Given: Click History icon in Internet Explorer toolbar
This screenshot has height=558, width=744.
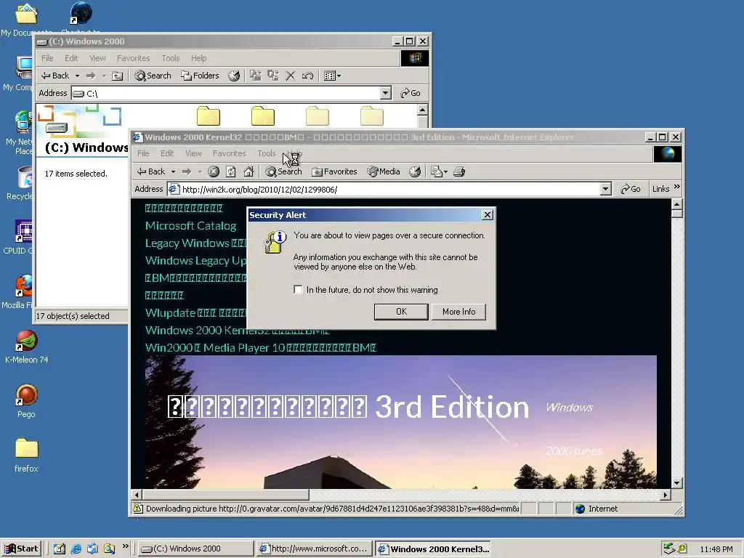Looking at the screenshot, I should point(415,171).
